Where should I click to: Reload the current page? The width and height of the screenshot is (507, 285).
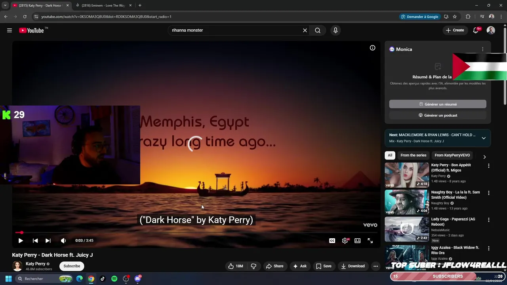click(x=25, y=17)
